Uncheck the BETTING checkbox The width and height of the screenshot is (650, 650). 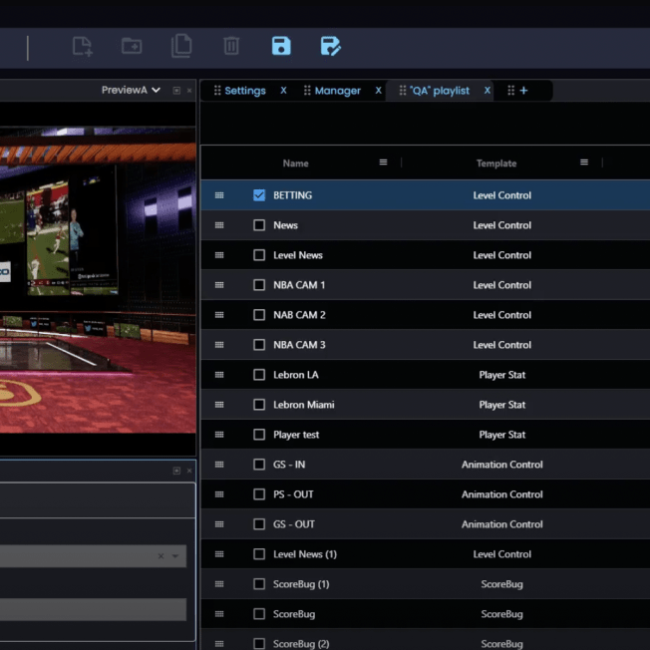tap(259, 195)
